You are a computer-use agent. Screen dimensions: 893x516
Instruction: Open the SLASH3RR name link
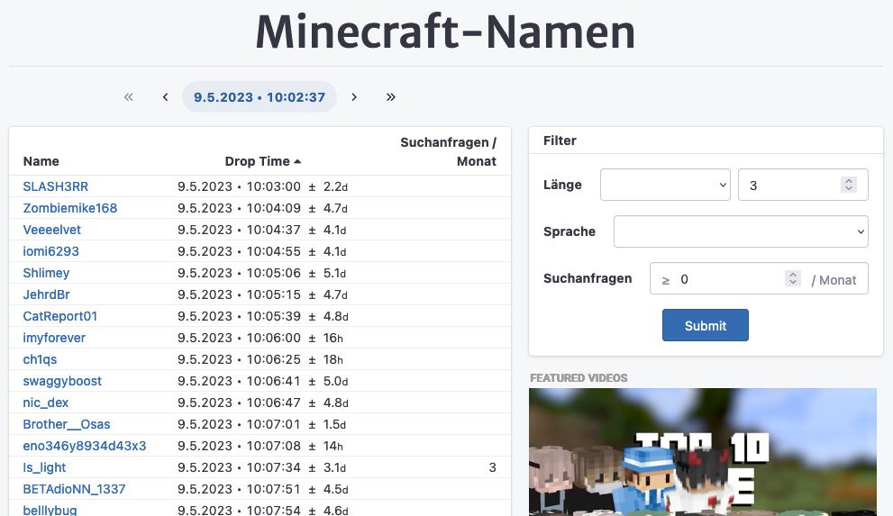[55, 186]
